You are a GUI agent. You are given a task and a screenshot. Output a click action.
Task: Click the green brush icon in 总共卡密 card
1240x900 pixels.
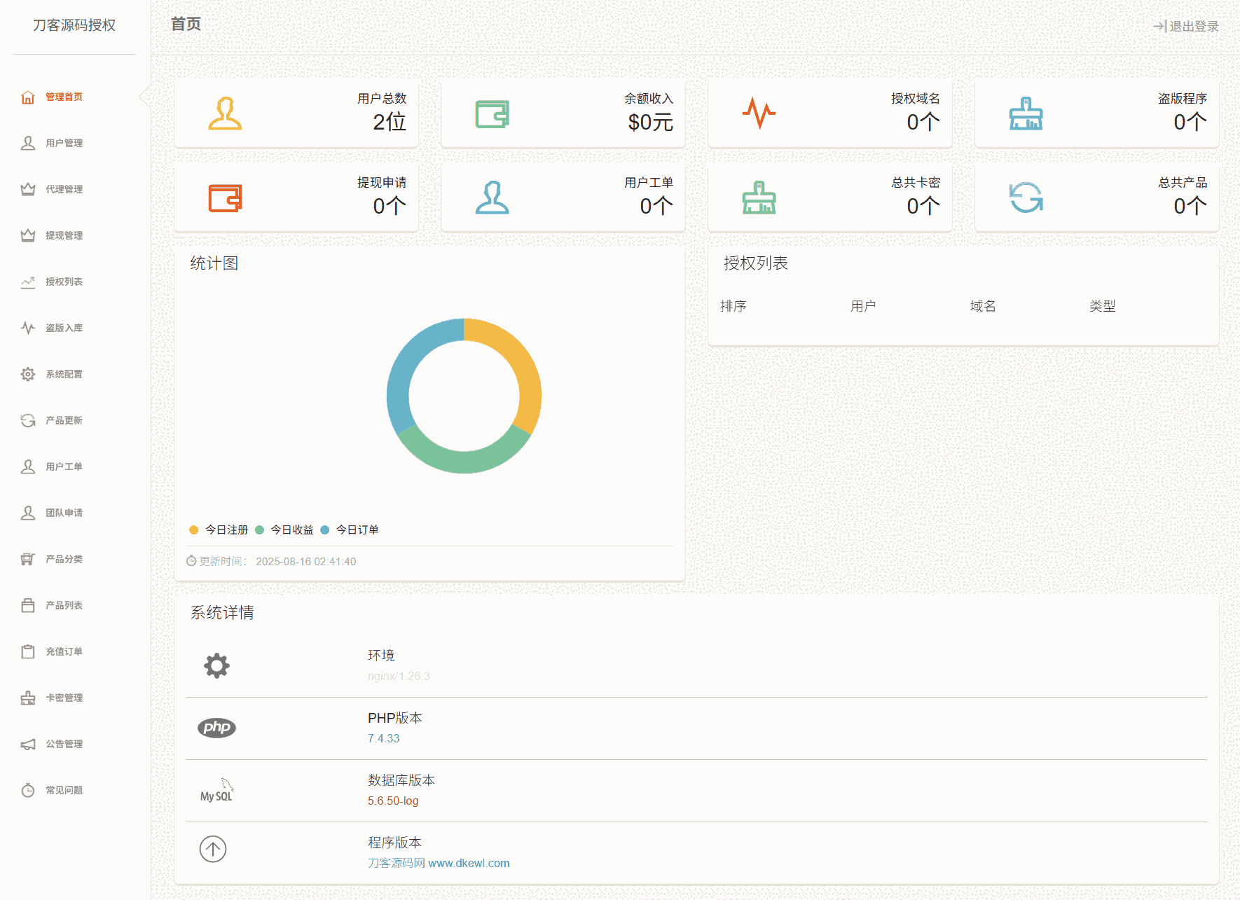click(x=759, y=198)
